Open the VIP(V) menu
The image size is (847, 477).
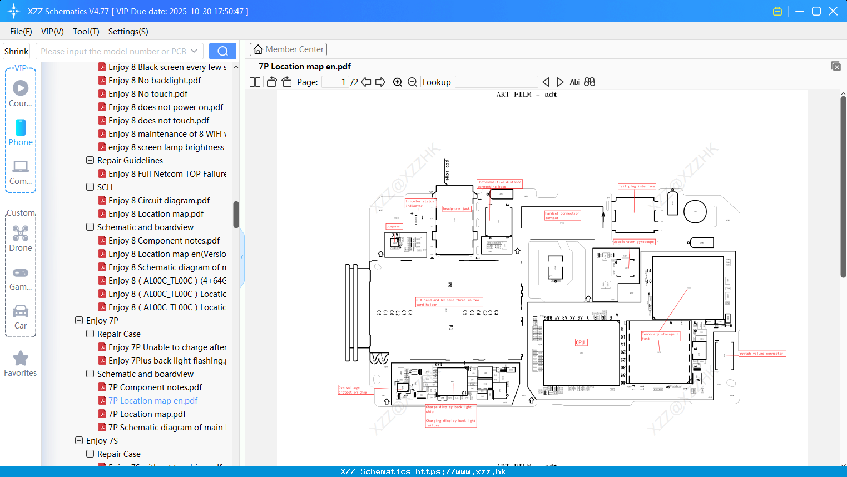pyautogui.click(x=52, y=32)
